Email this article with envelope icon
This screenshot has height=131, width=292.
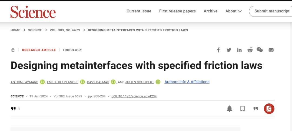pos(271,50)
